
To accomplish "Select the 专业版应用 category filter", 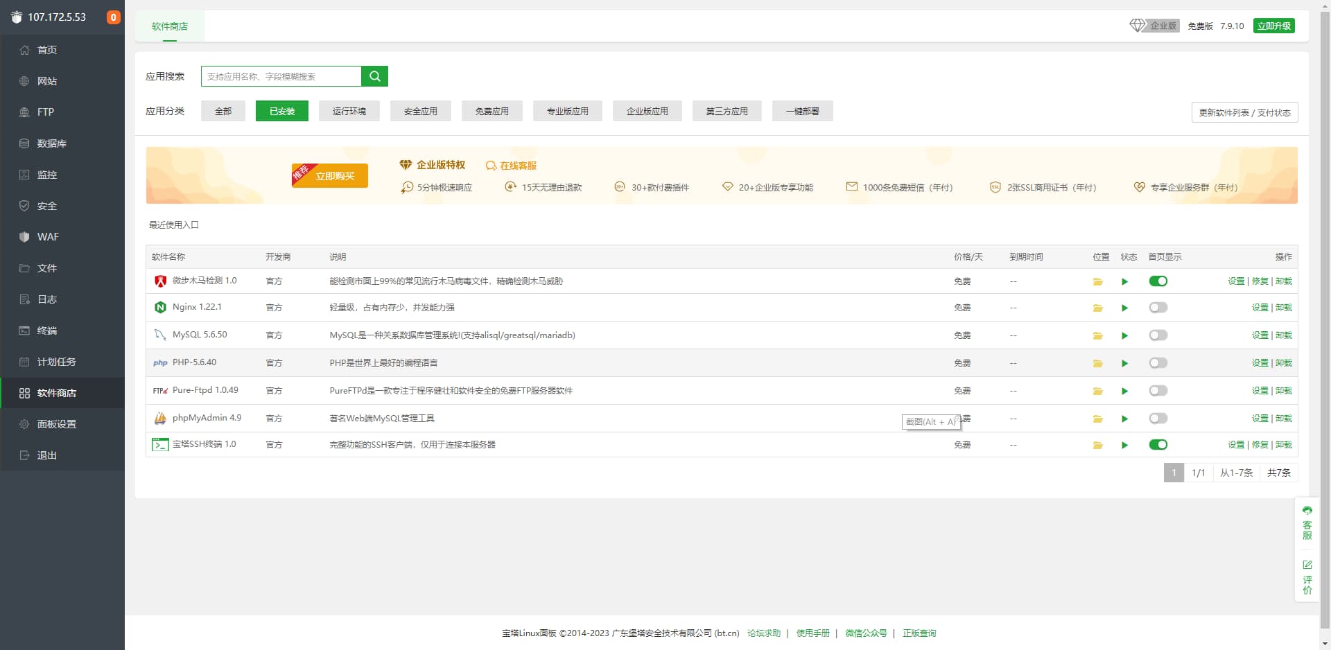I will point(568,111).
